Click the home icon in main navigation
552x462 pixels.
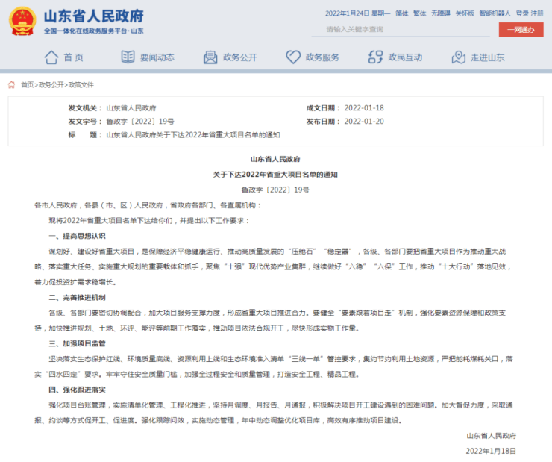(x=51, y=57)
